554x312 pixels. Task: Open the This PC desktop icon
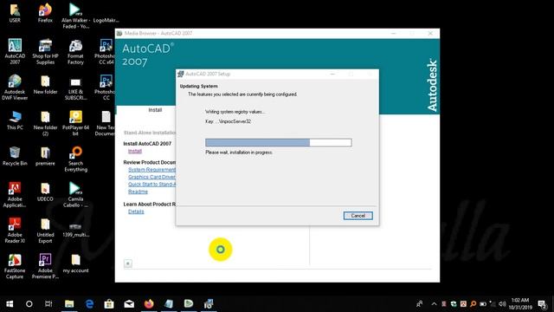tap(15, 120)
